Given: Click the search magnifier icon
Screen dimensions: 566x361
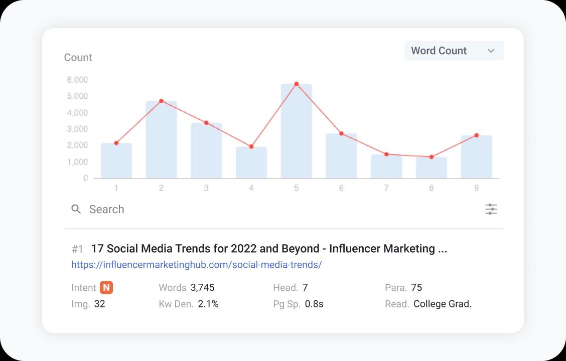Looking at the screenshot, I should click(x=76, y=209).
